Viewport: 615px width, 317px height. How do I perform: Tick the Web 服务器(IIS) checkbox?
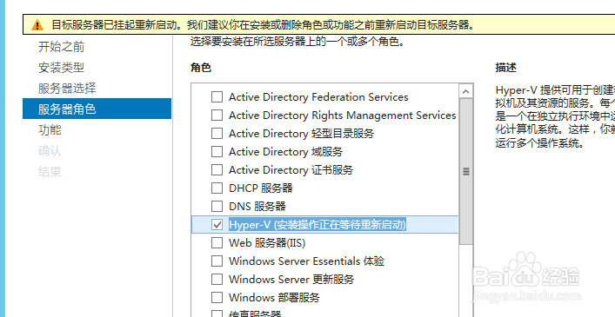pos(217,242)
